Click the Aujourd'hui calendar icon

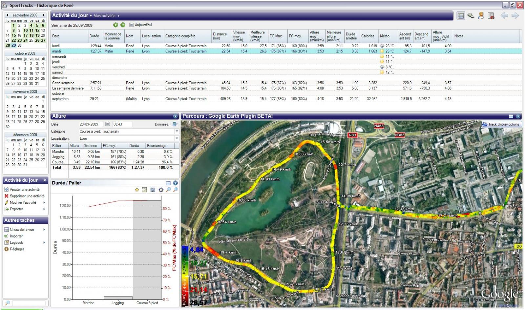click(132, 25)
